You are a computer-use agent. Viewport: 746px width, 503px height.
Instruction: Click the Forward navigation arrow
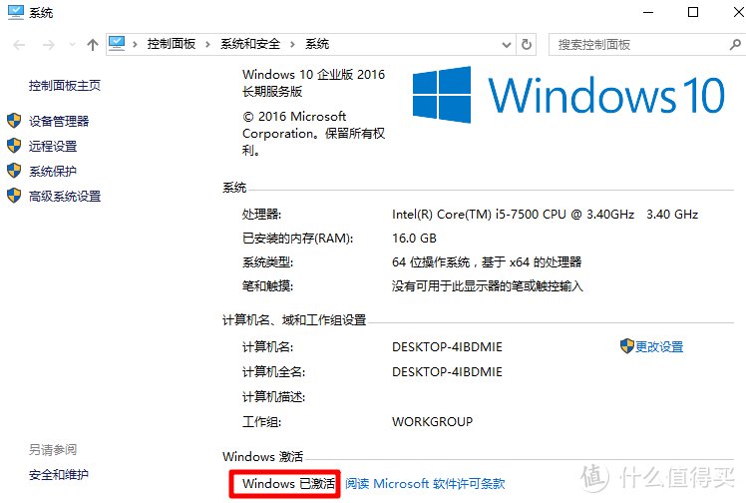click(49, 45)
